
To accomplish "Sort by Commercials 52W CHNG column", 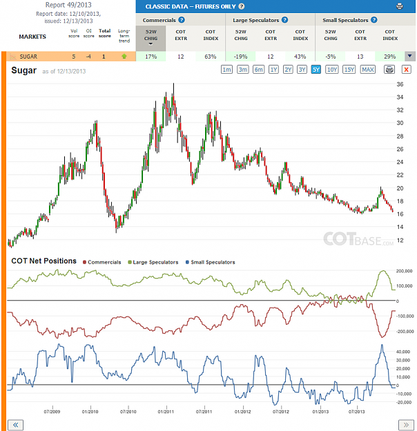I will click(x=151, y=38).
